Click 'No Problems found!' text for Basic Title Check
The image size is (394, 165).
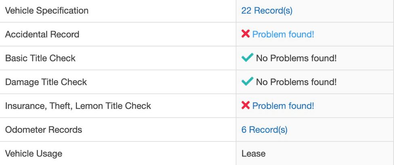pos(296,58)
